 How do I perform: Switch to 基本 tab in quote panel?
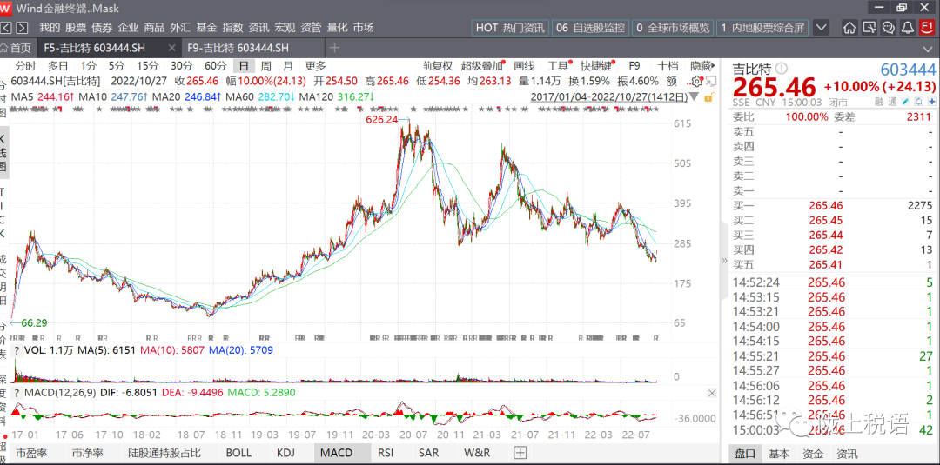coord(779,454)
